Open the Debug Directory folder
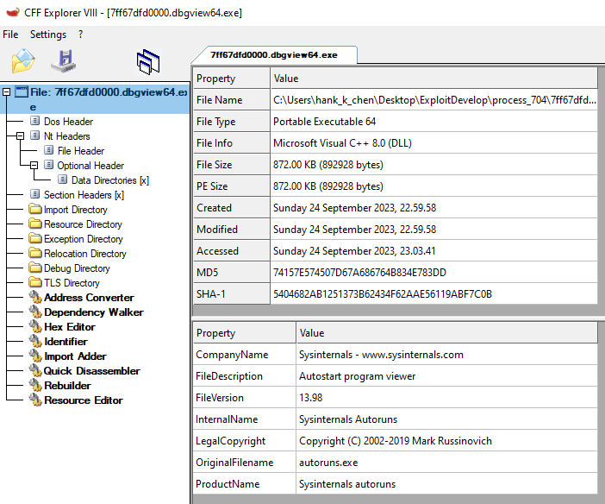This screenshot has width=605, height=504. tap(77, 268)
